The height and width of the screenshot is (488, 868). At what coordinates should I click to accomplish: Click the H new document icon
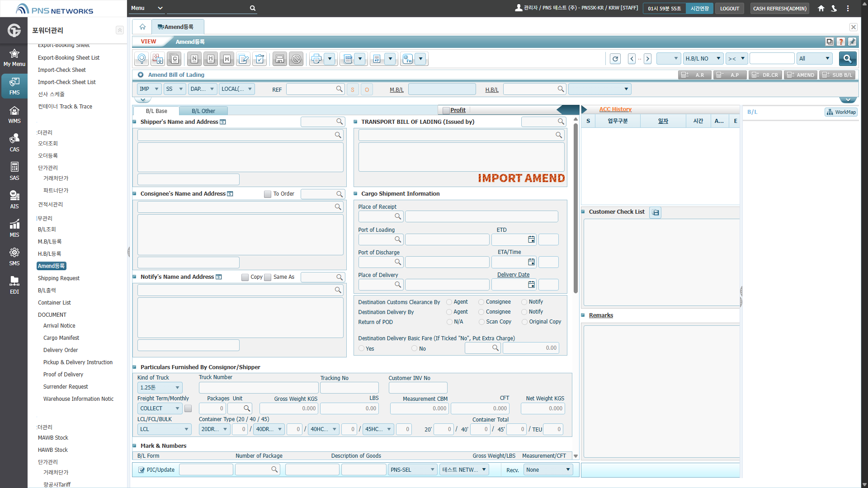click(211, 59)
